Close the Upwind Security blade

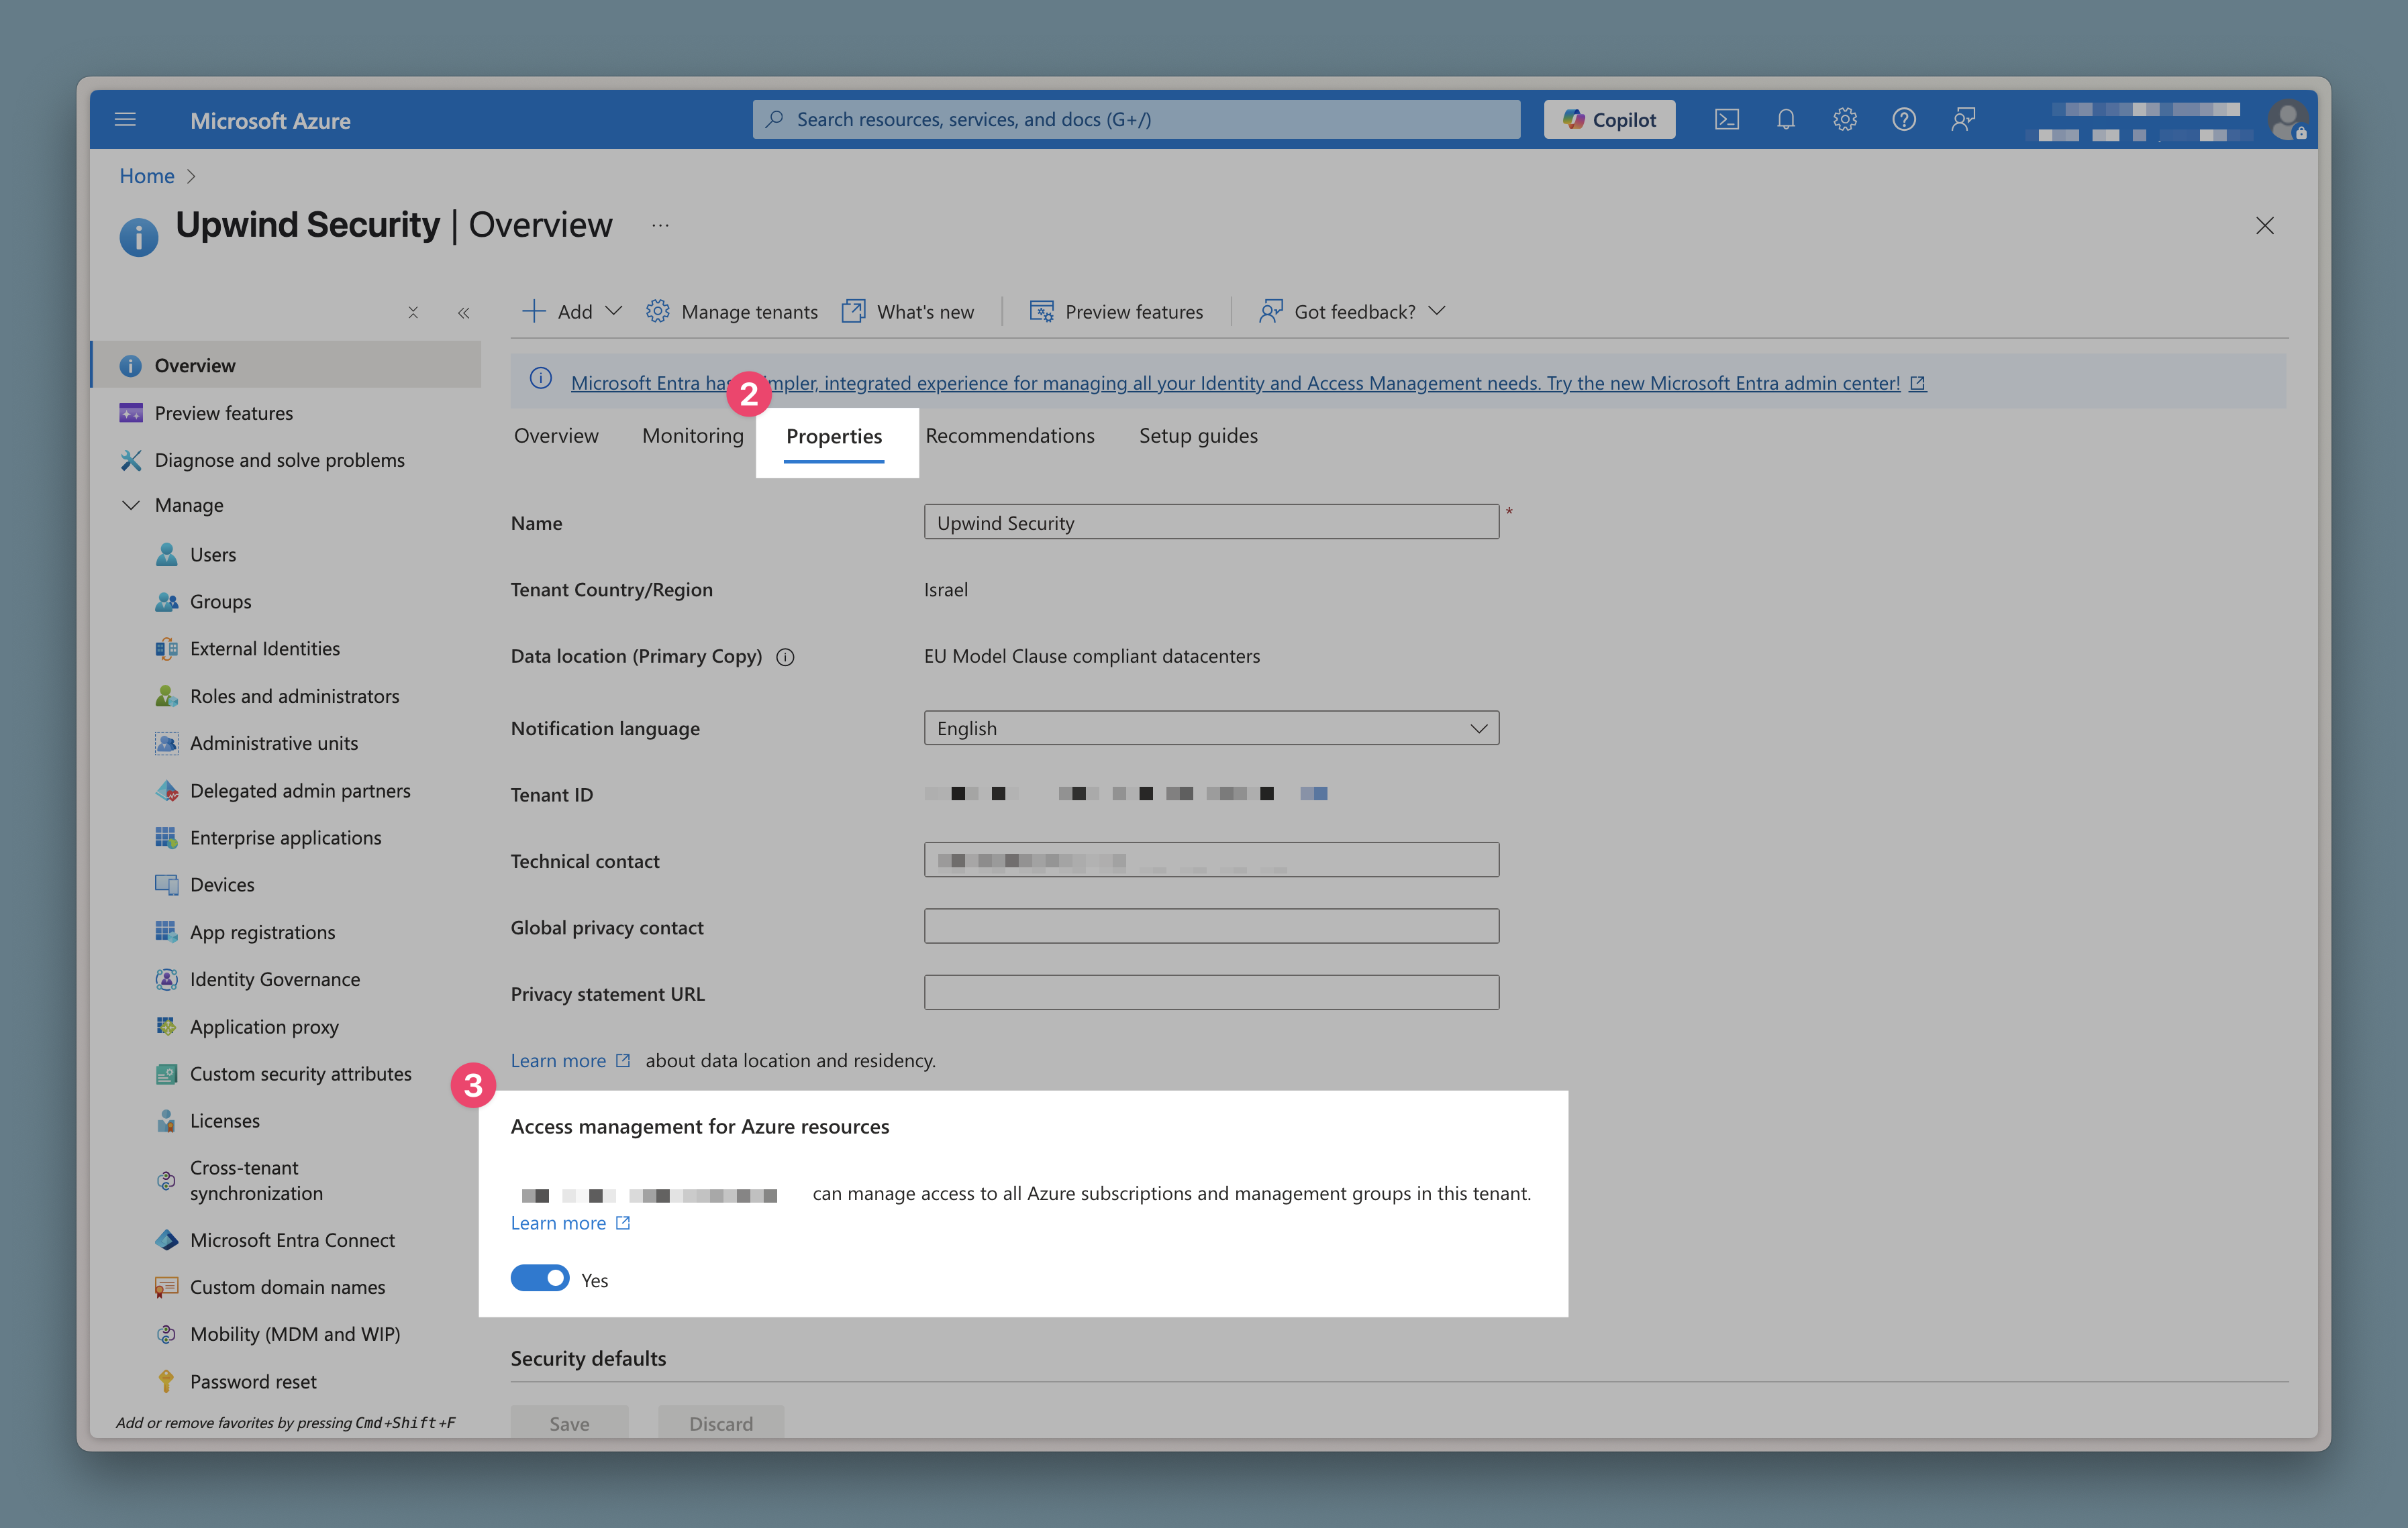coord(2264,226)
